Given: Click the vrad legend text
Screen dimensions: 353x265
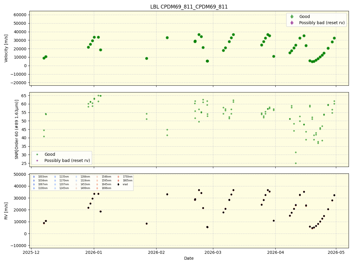Looking at the screenshot, I should click(125, 184).
